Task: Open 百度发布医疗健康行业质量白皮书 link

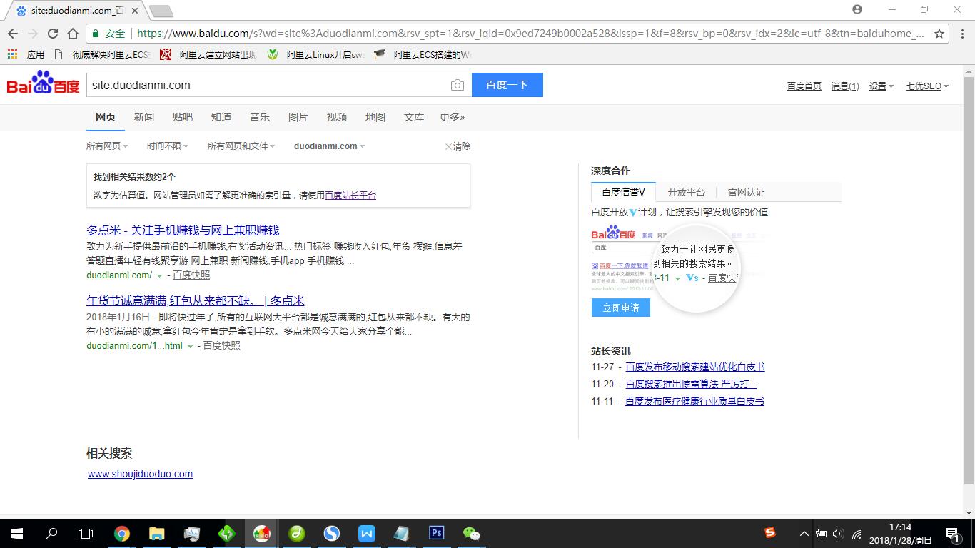Action: [694, 401]
